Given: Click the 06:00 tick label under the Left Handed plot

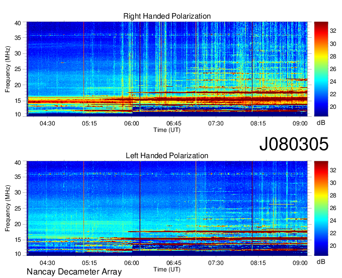Looking at the screenshot, I should pyautogui.click(x=132, y=263).
